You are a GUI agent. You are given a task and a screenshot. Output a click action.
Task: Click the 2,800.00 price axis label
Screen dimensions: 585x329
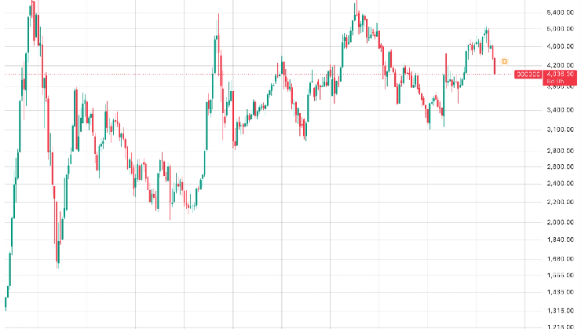click(560, 151)
